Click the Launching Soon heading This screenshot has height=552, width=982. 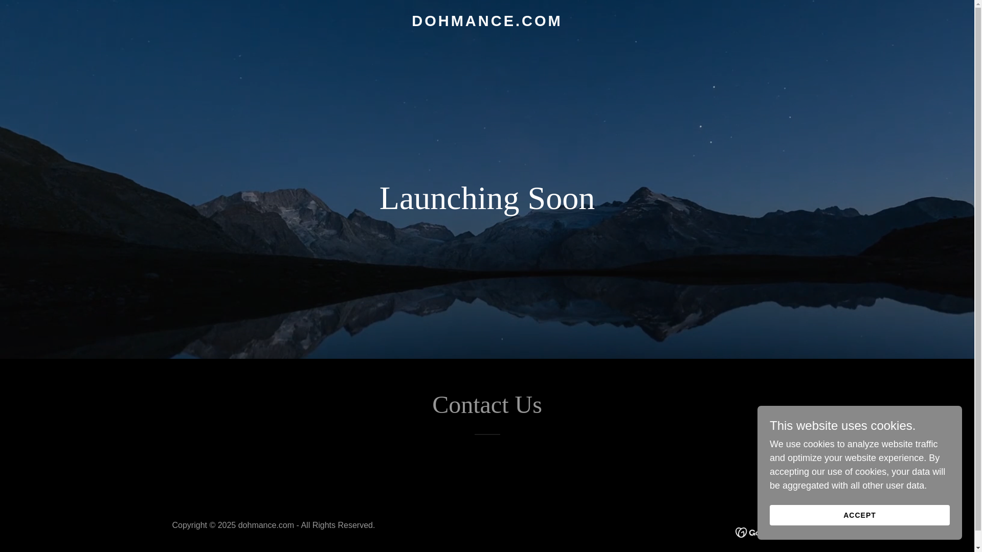pyautogui.click(x=486, y=198)
